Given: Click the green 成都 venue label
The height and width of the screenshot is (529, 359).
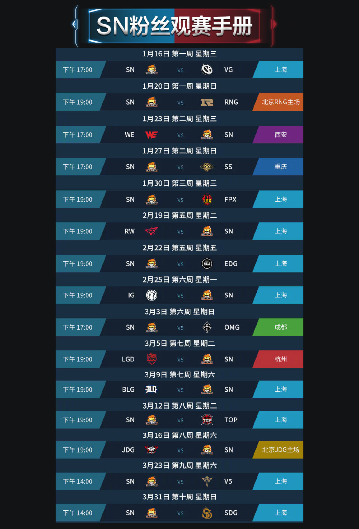Looking at the screenshot, I should point(280,327).
